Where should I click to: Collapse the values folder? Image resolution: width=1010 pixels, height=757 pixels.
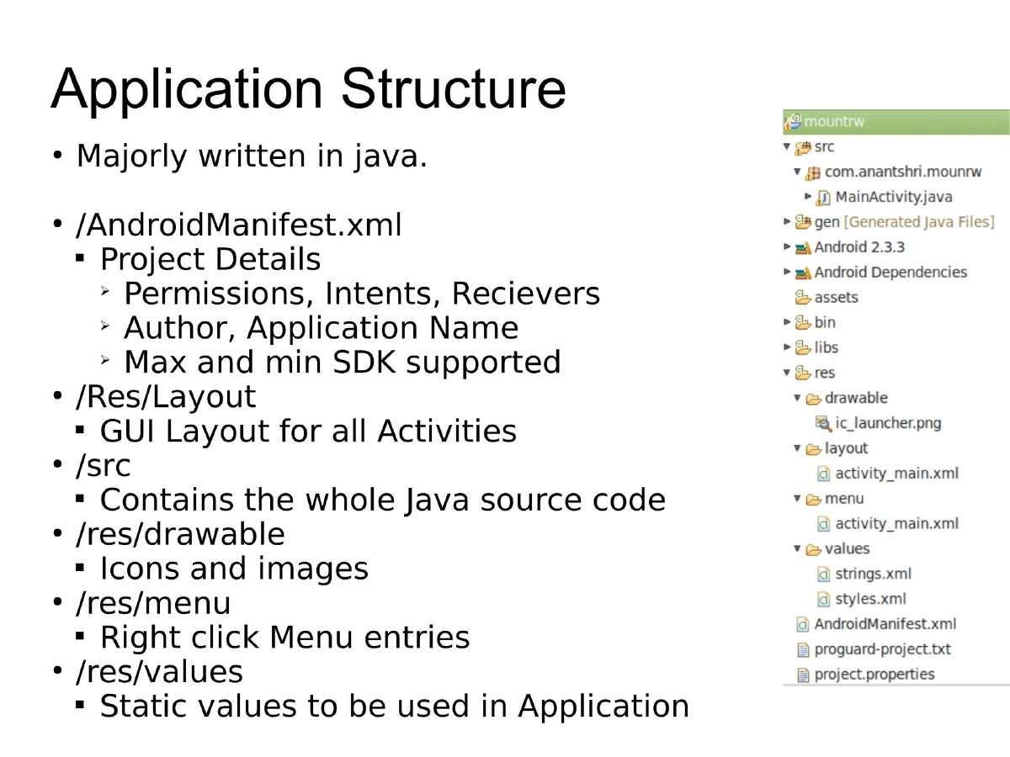click(x=797, y=548)
